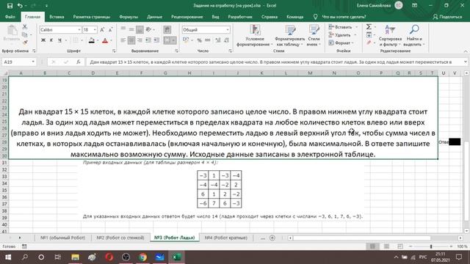Open Формат cells menu

click(x=339, y=43)
